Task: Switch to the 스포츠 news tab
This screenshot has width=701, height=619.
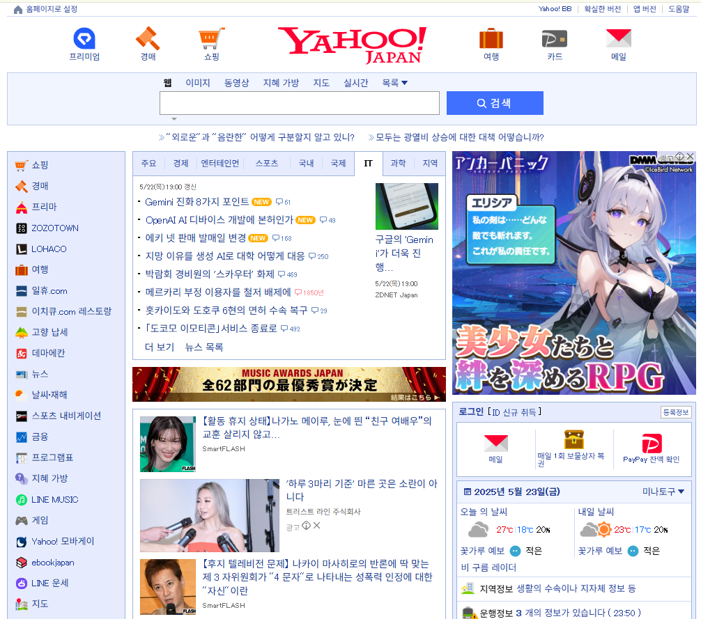Action: point(267,164)
